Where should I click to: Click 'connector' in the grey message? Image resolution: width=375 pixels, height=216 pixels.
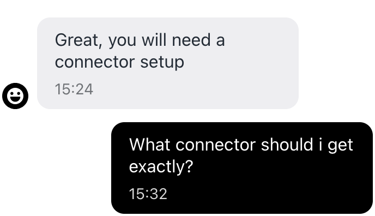coord(95,62)
